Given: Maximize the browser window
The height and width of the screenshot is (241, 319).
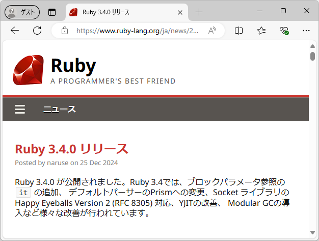Looking at the screenshot, I should [283, 11].
